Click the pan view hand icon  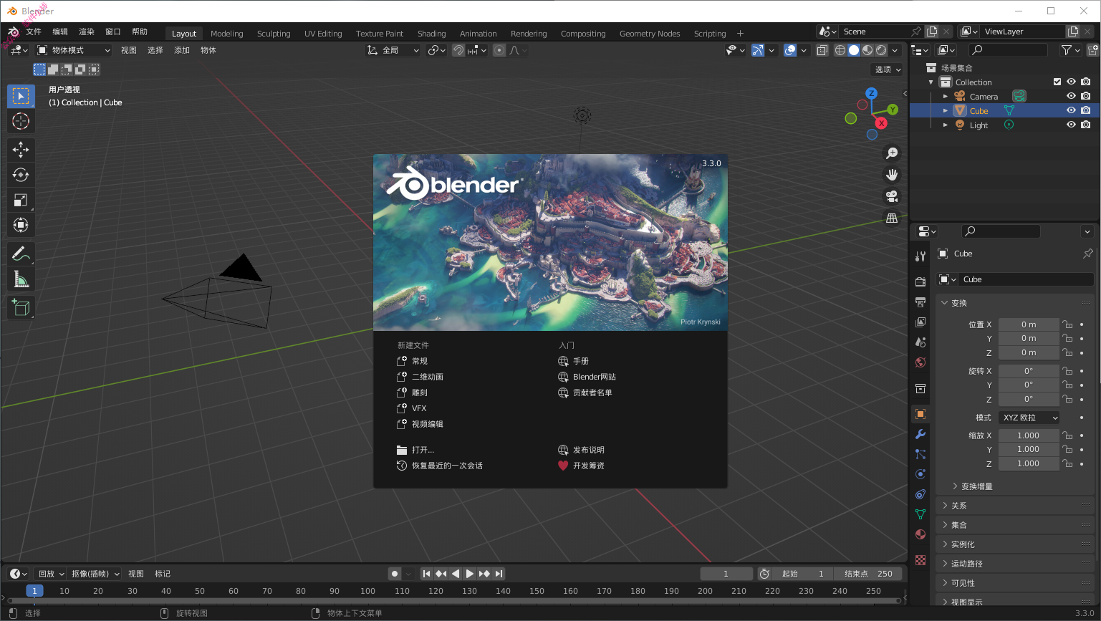click(892, 175)
